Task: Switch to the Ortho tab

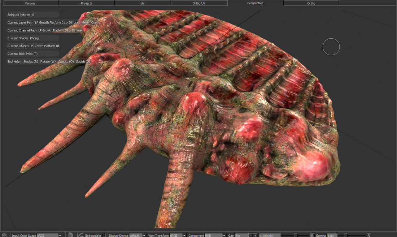Action: tap(311, 3)
